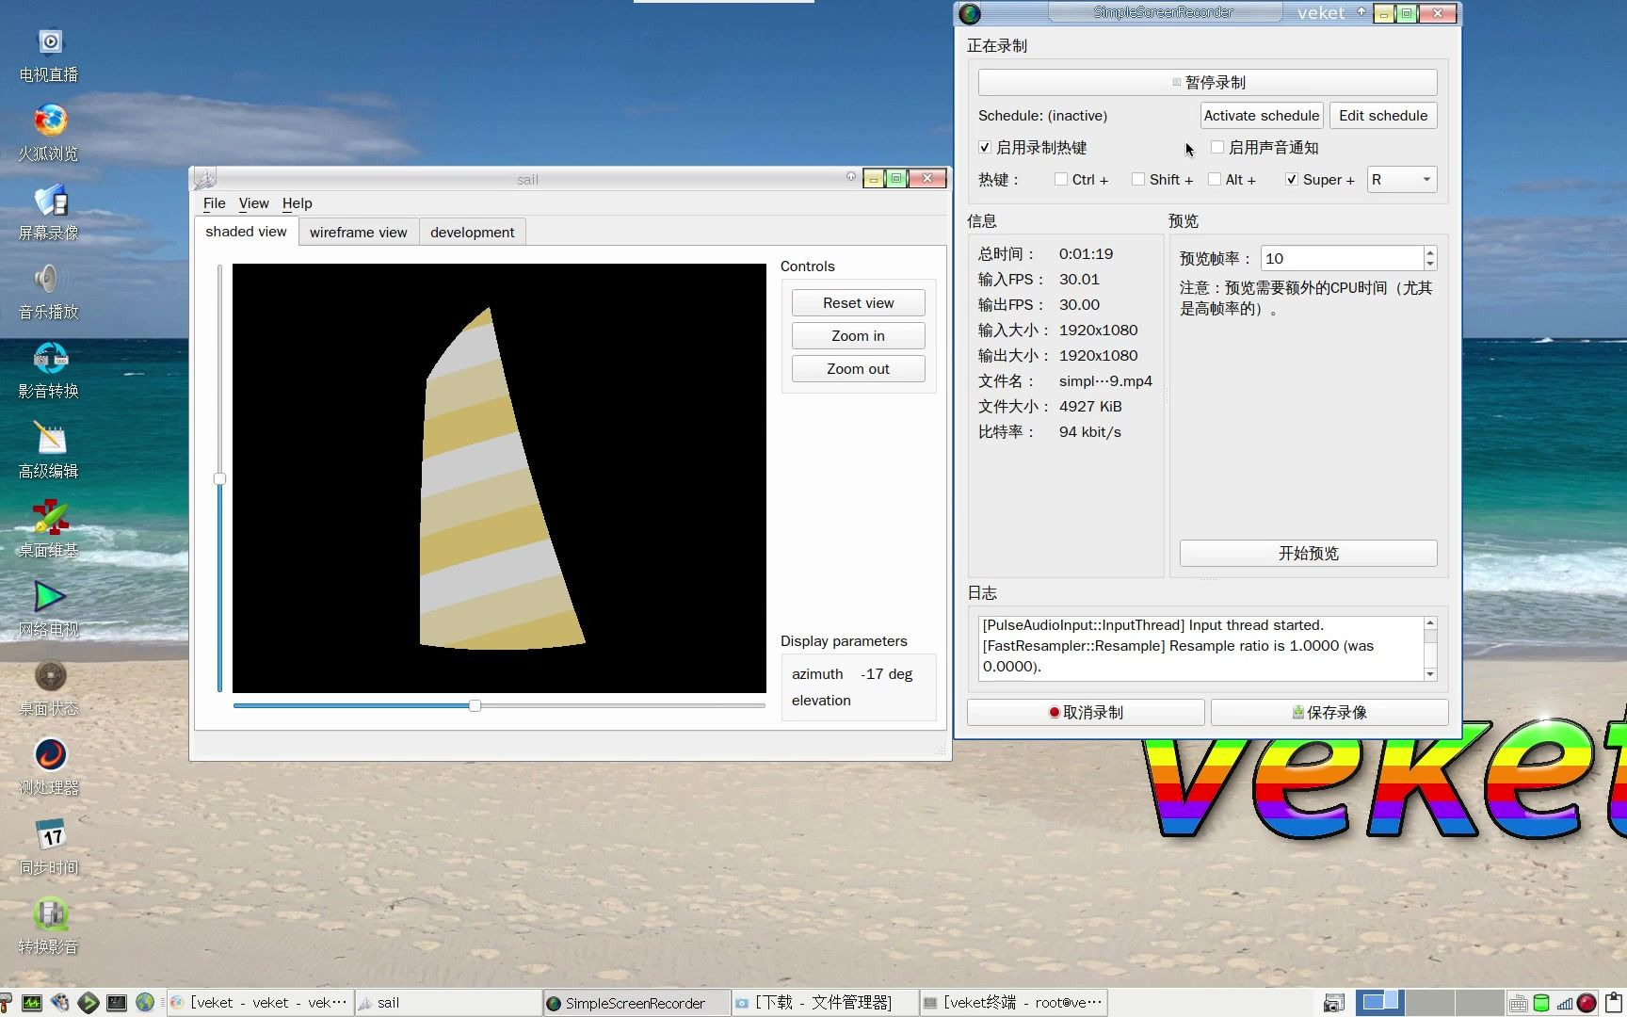Click the SimpleScreenRecorder title bar app icon

(970, 13)
